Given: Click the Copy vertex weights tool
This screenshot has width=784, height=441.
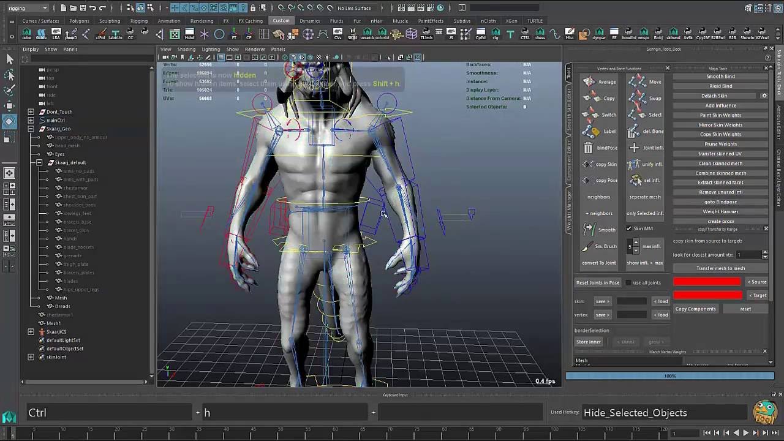Looking at the screenshot, I should (x=599, y=98).
